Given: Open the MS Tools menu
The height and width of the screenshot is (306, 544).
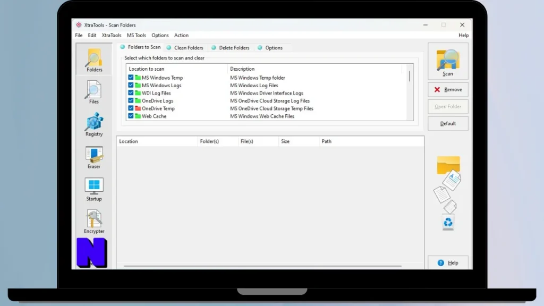Looking at the screenshot, I should (x=137, y=36).
